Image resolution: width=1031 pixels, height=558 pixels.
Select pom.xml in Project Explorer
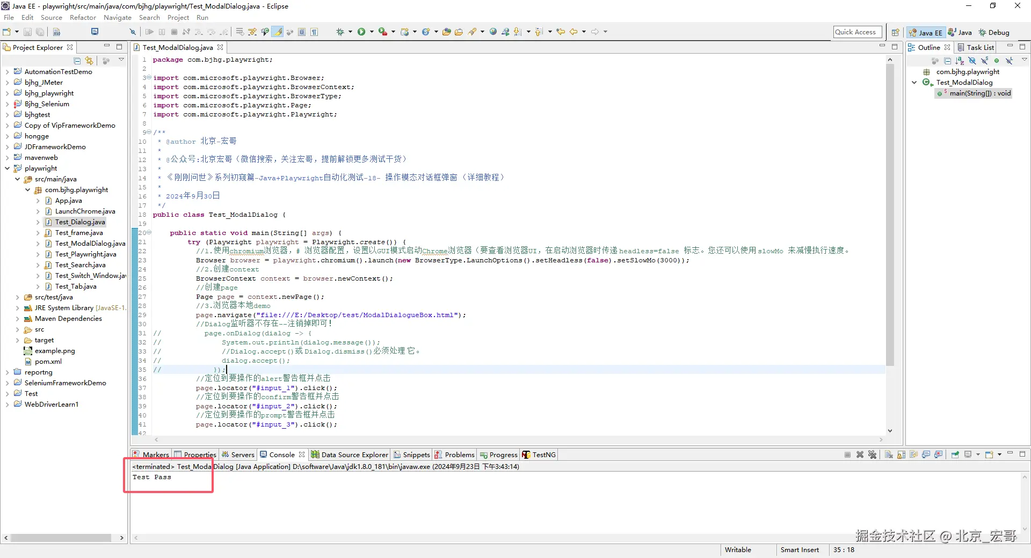tap(48, 362)
